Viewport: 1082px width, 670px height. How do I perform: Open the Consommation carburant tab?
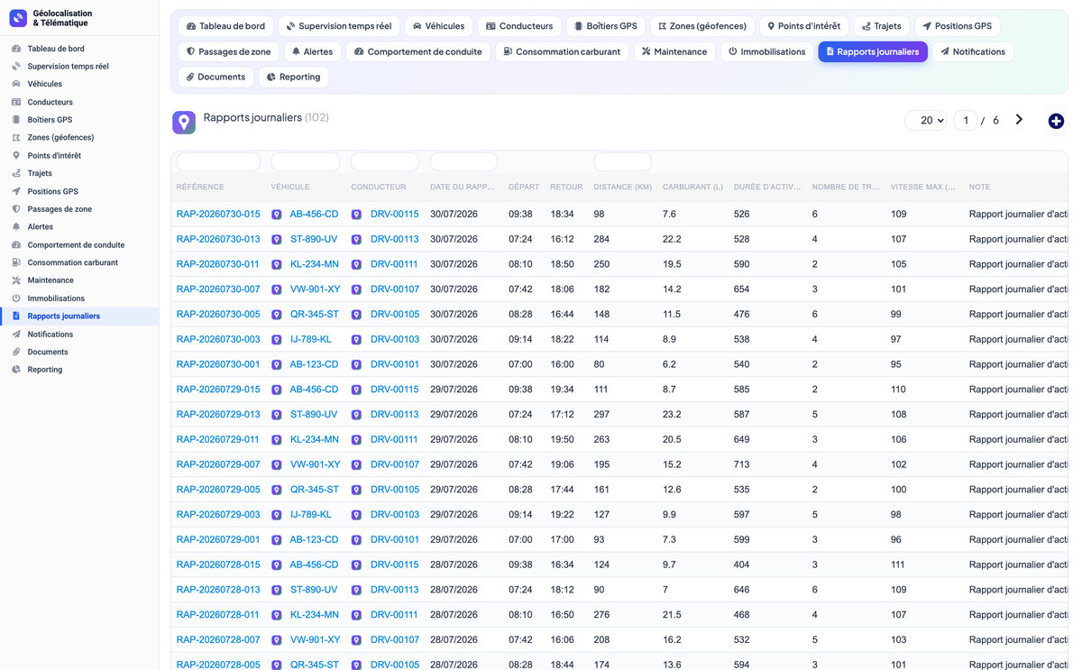coord(562,51)
